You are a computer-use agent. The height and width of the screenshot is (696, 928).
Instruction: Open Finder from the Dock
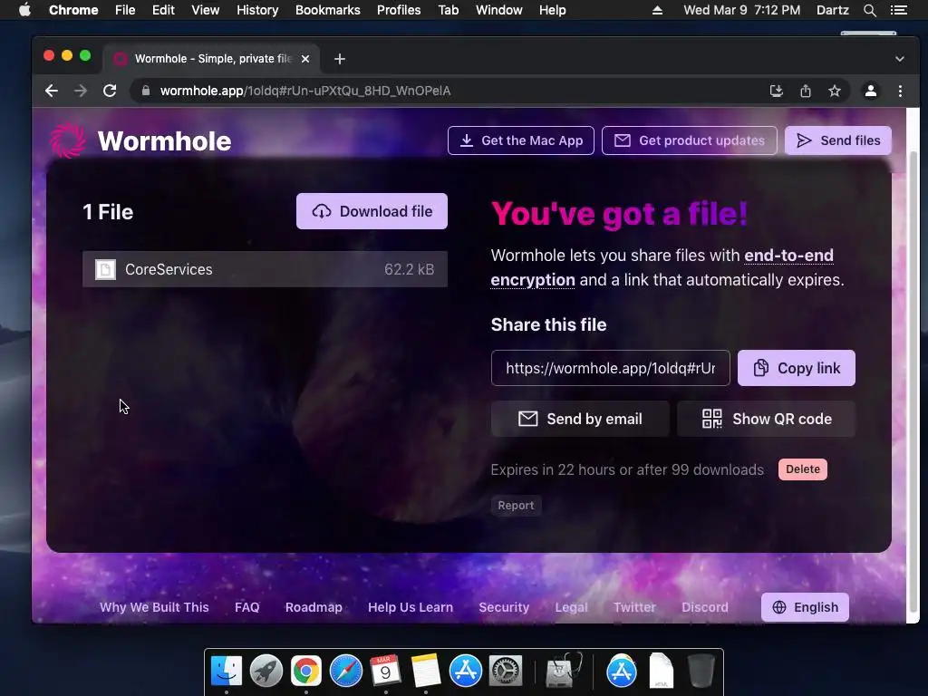pyautogui.click(x=226, y=672)
